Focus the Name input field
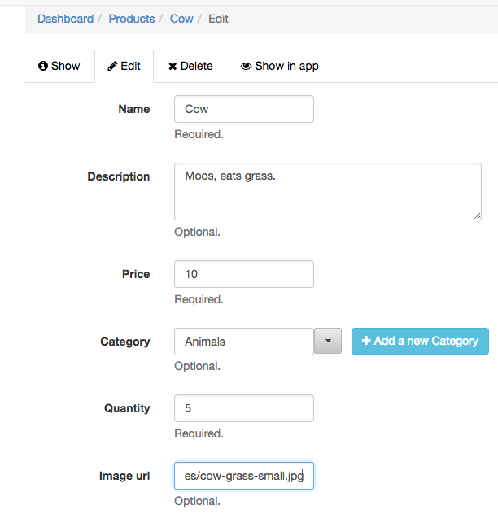Viewport: 498px width, 518px height. click(x=243, y=109)
